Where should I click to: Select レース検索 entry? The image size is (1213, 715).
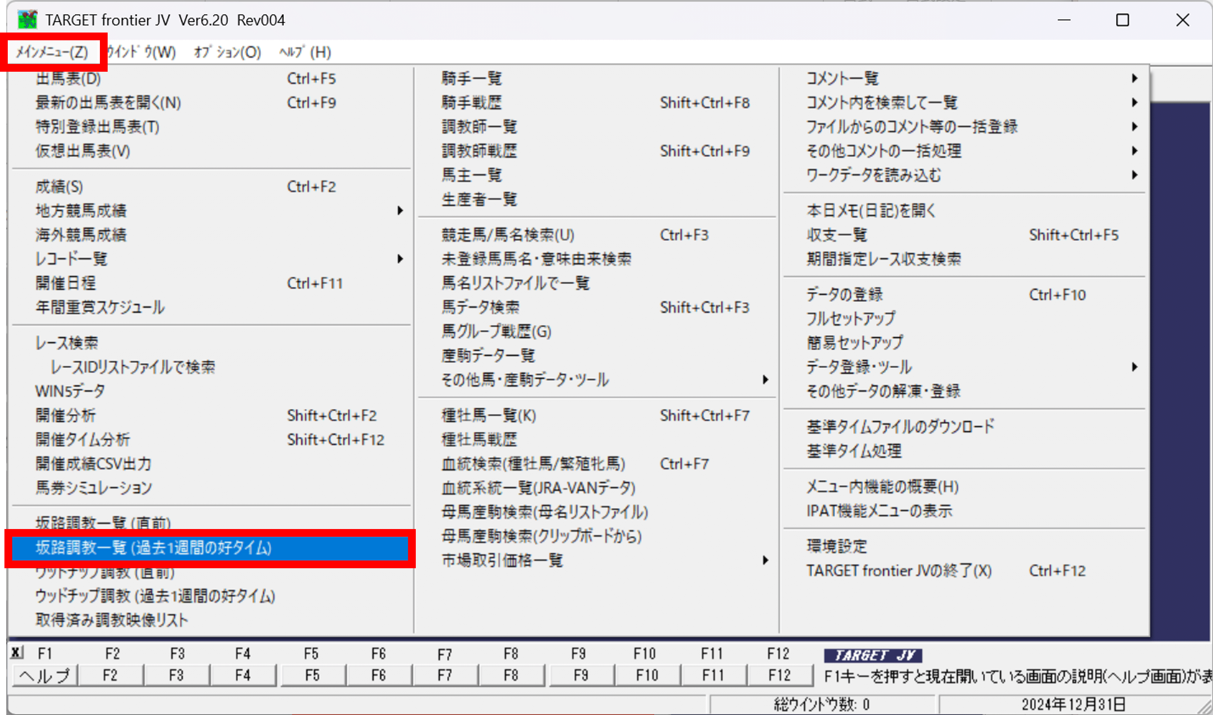pyautogui.click(x=211, y=343)
